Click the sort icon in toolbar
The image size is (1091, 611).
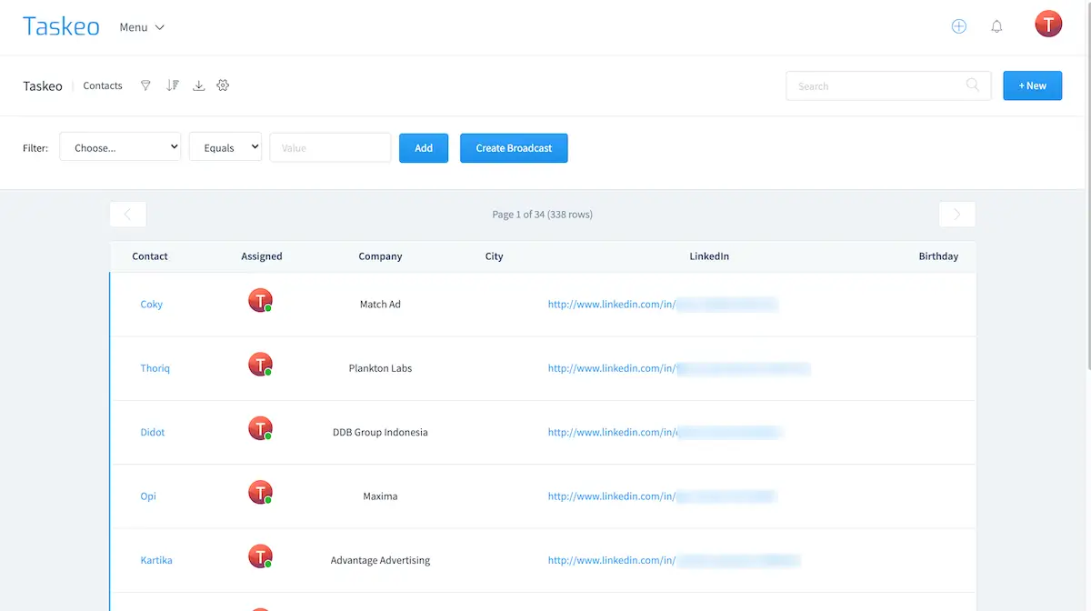point(173,85)
